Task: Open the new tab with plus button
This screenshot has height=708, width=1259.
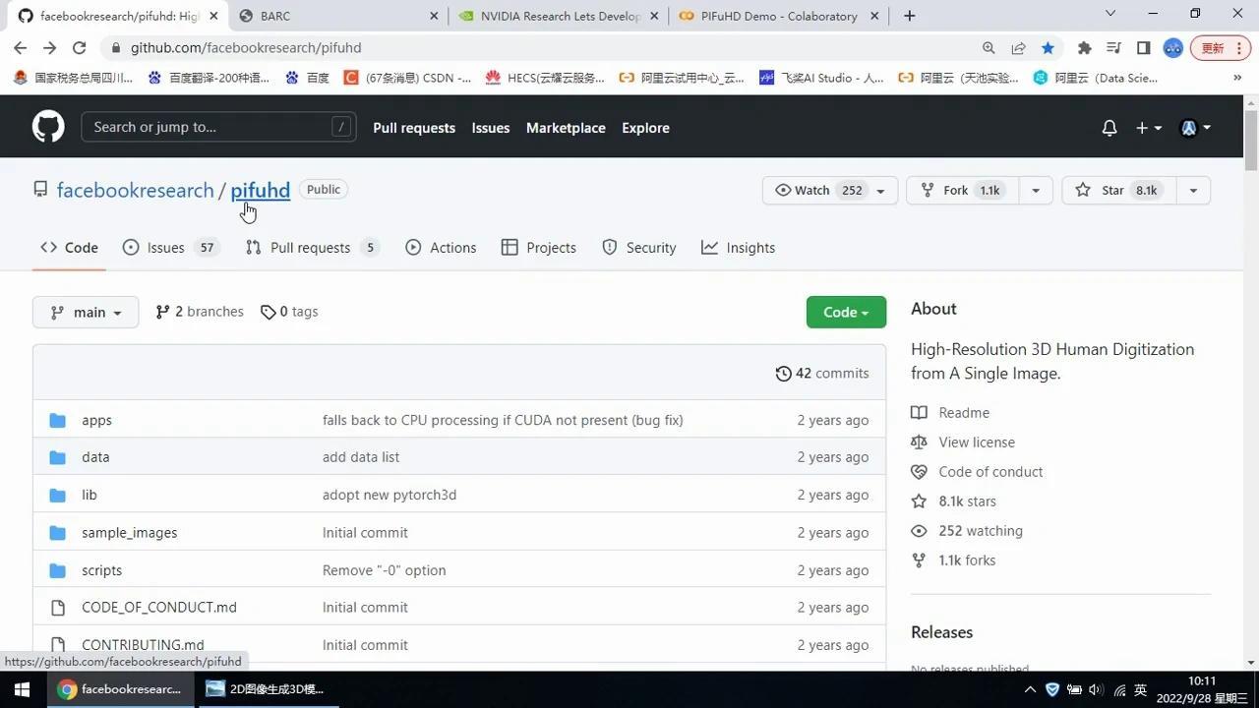Action: pos(910,16)
